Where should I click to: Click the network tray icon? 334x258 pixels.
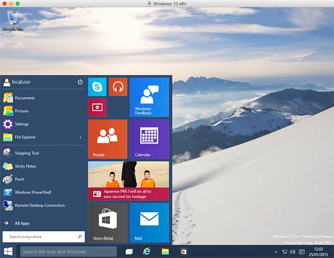tap(284, 252)
